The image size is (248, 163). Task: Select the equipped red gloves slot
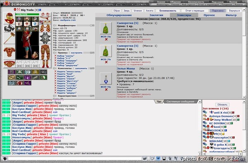tap(45, 28)
